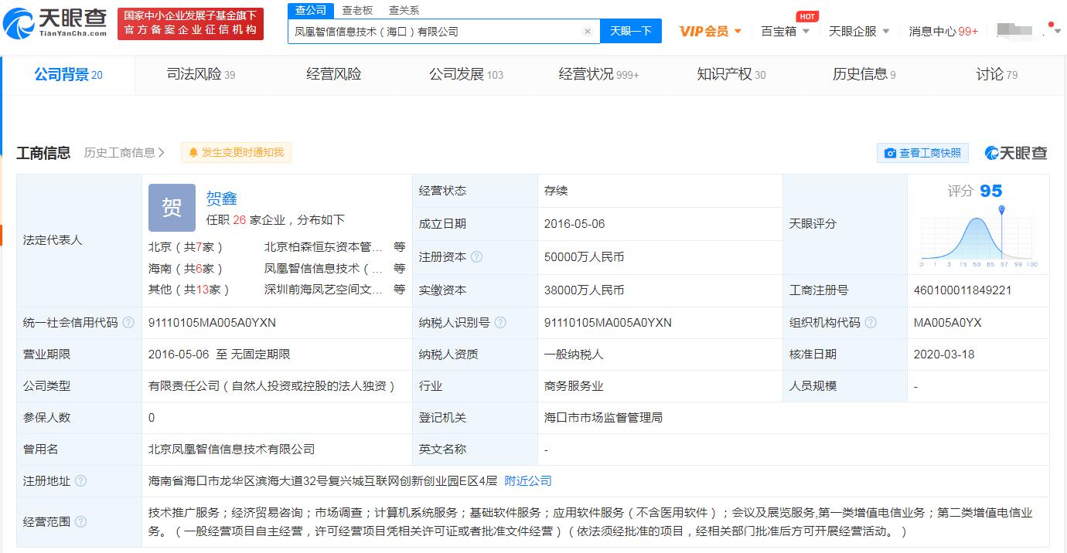Select the 查老板 search tab
The width and height of the screenshot is (1067, 553).
click(357, 10)
